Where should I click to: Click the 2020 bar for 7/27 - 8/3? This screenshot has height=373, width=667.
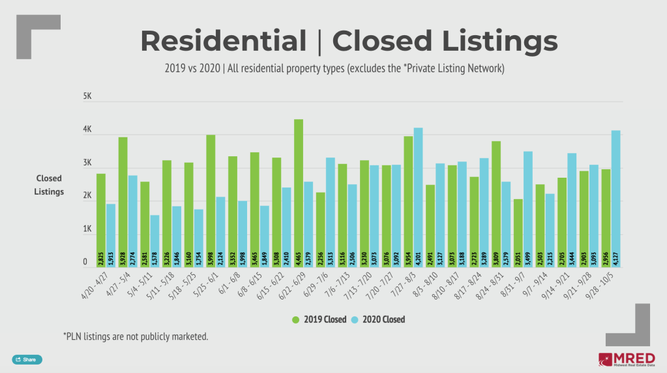click(419, 198)
